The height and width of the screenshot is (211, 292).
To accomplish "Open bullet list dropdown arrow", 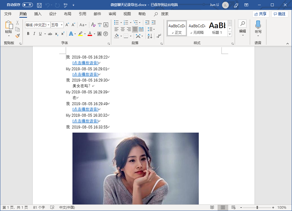I will pyautogui.click(x=121, y=23).
